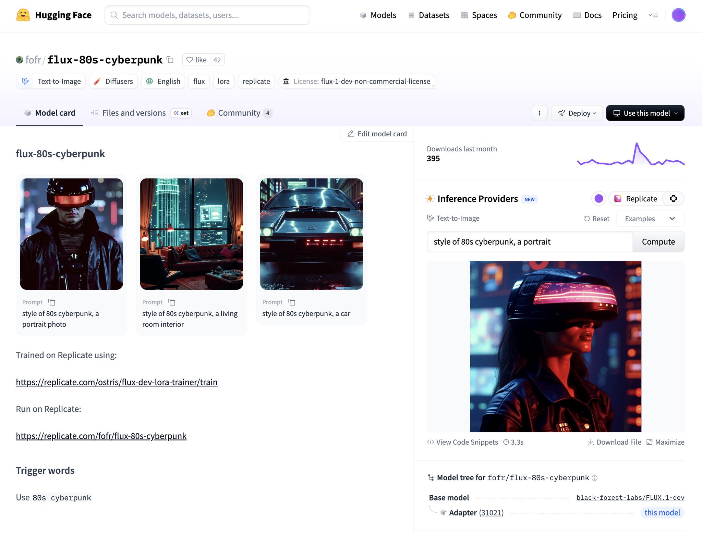Switch to the Model card tab
Viewport: 702px width, 533px height.
pyautogui.click(x=49, y=113)
